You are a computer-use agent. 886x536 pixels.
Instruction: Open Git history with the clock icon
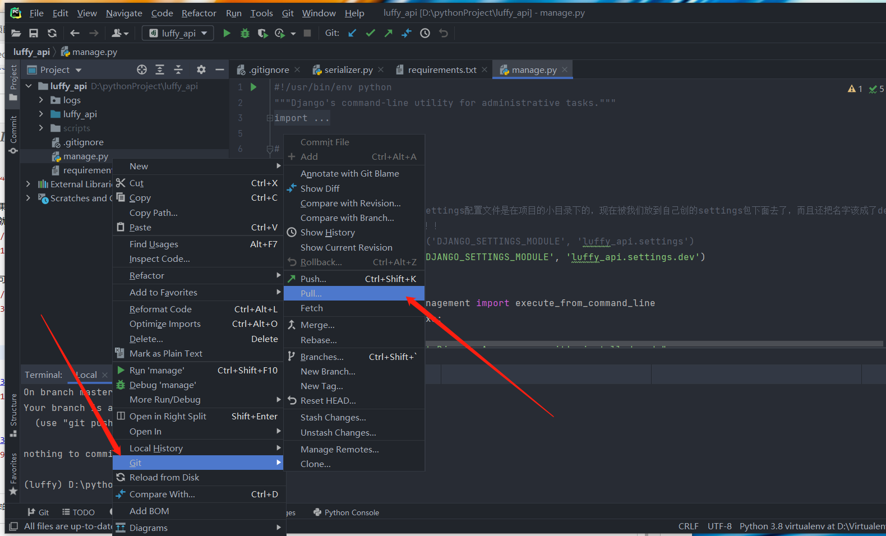coord(425,34)
